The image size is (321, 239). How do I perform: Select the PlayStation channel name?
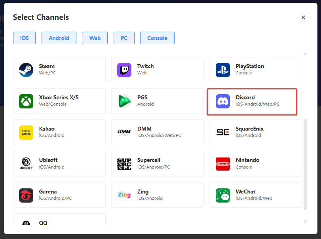[x=250, y=66]
